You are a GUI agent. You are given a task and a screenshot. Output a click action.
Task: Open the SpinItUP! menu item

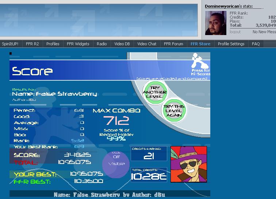10,44
